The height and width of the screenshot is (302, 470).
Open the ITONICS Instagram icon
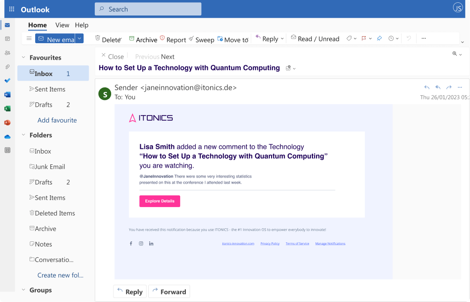141,243
